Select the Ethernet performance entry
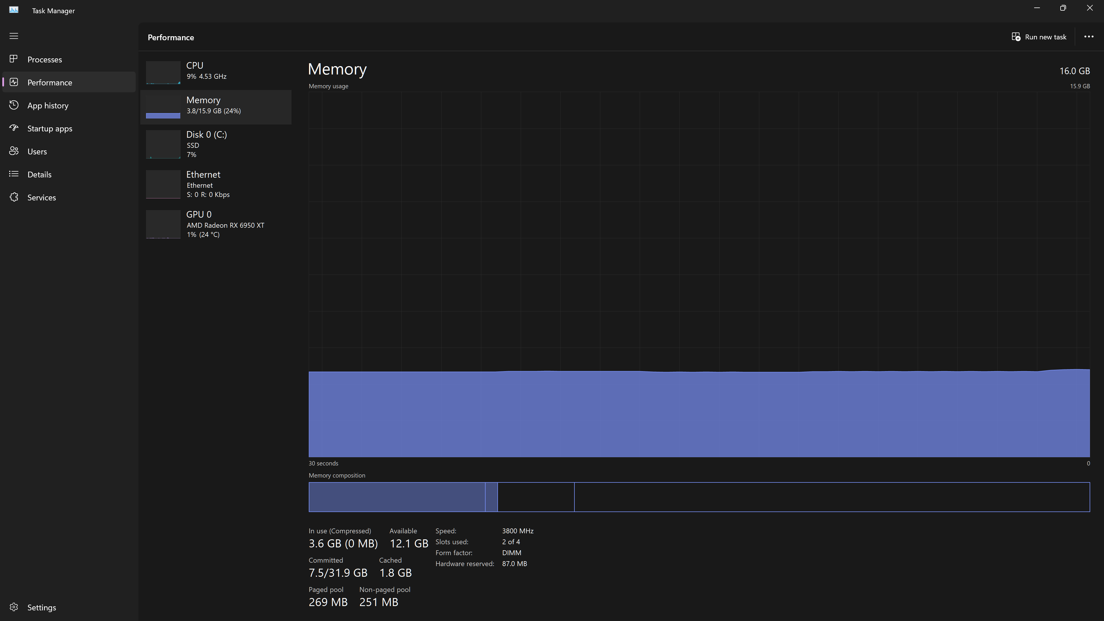The height and width of the screenshot is (621, 1104). pyautogui.click(x=216, y=184)
